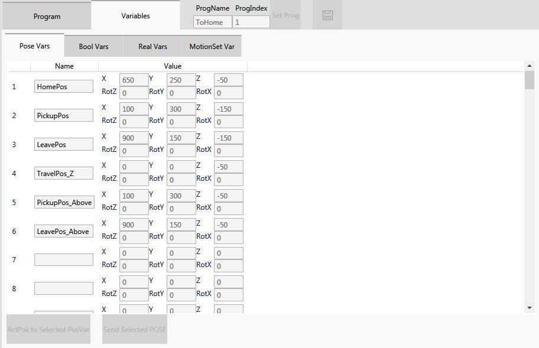Select the HomePos name field
539x348 pixels.
(64, 86)
